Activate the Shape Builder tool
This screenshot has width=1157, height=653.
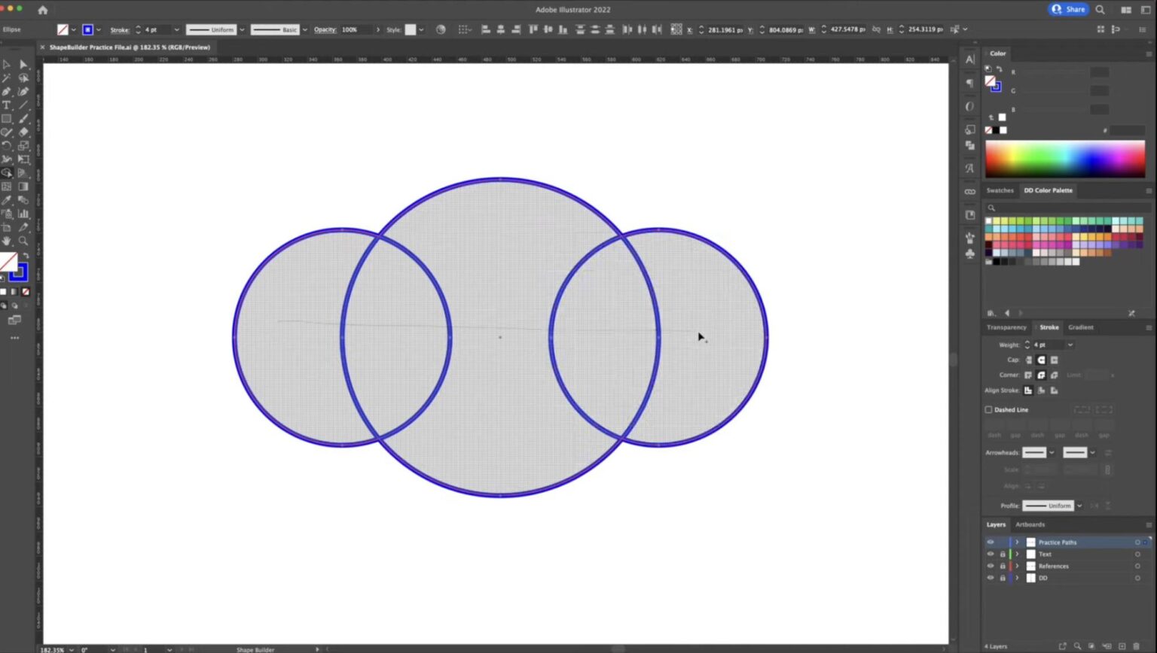tap(8, 172)
